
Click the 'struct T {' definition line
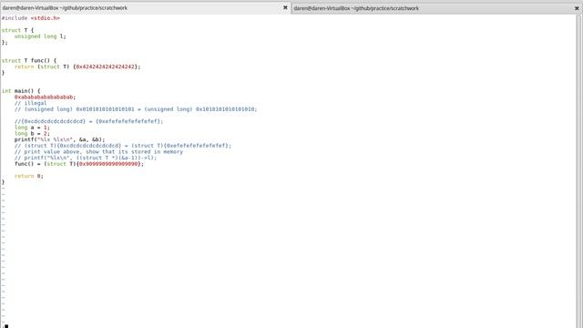(17, 30)
